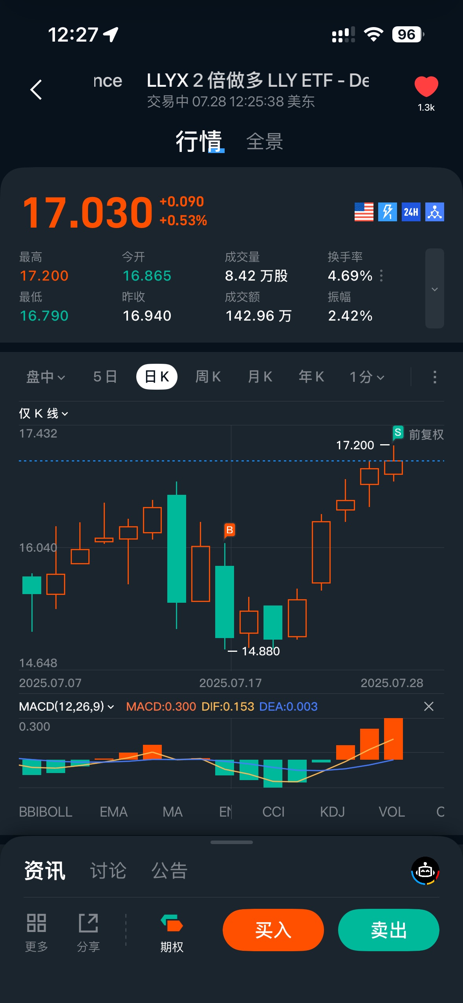
Task: Tap the green 卖出 sell button
Action: pyautogui.click(x=388, y=930)
